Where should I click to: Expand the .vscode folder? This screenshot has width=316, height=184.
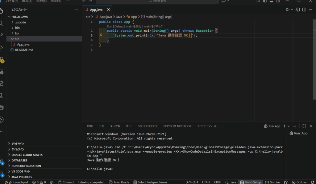click(x=20, y=22)
